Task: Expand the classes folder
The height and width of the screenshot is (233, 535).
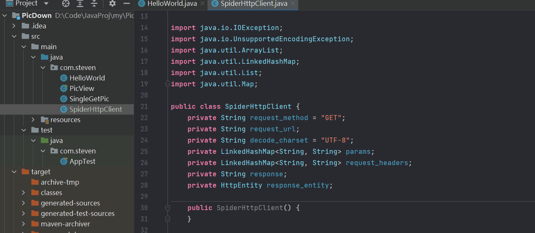Action: 24,193
